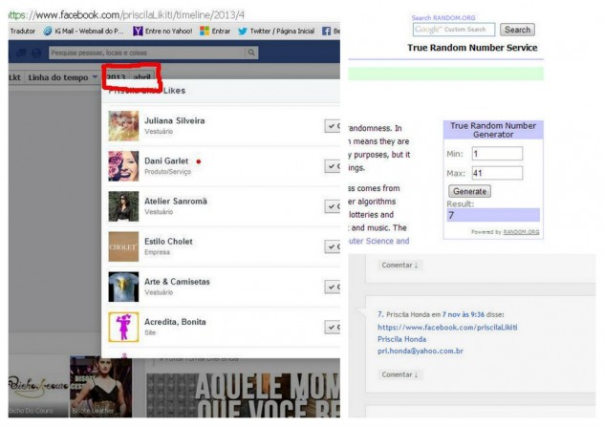Open the Computer Science link text

[x=379, y=241]
